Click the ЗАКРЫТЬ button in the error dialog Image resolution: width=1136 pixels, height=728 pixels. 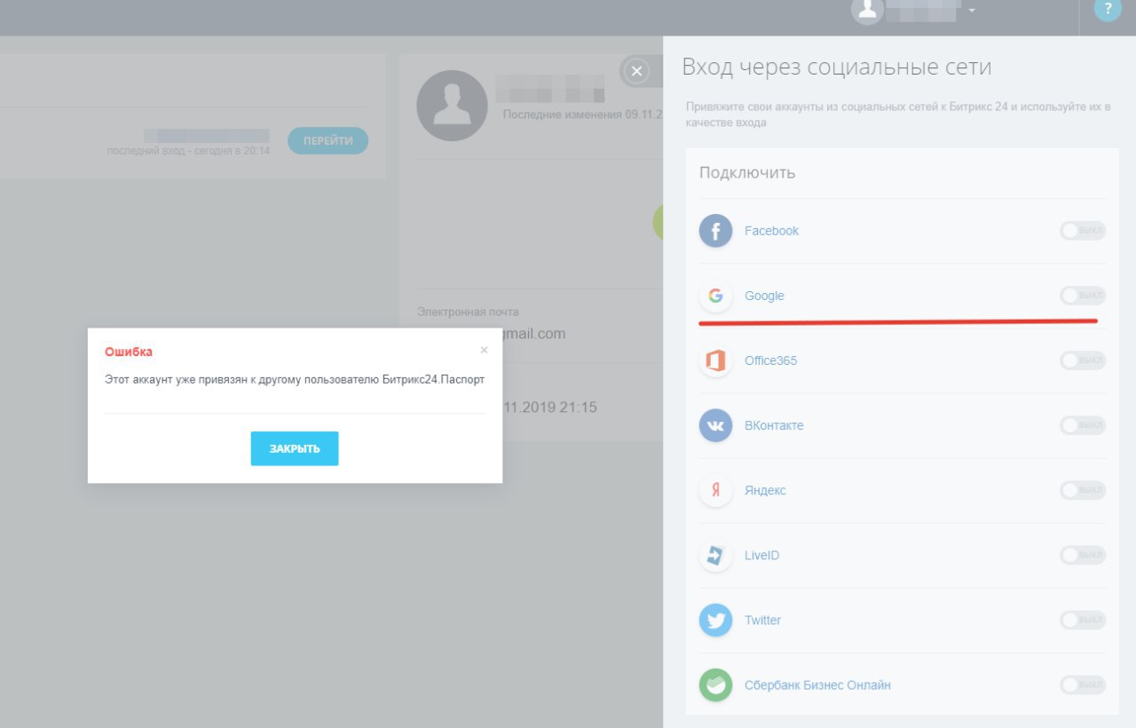coord(295,448)
